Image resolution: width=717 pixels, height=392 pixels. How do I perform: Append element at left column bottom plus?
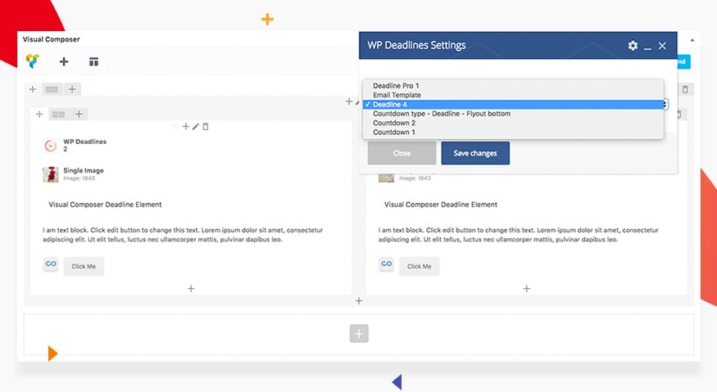(191, 288)
